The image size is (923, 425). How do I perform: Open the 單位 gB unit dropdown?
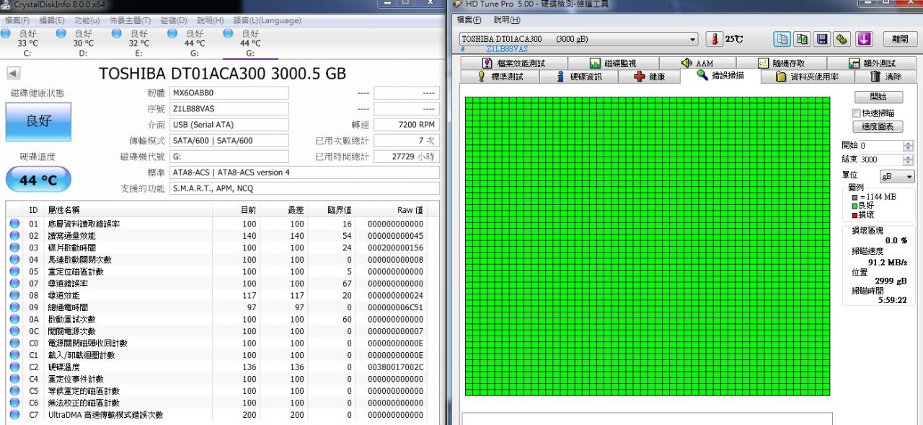pos(896,177)
